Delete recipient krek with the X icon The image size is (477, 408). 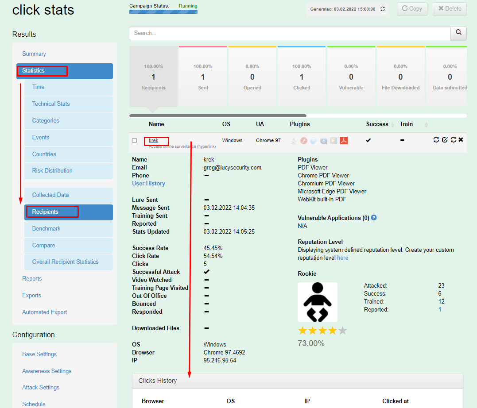click(461, 139)
